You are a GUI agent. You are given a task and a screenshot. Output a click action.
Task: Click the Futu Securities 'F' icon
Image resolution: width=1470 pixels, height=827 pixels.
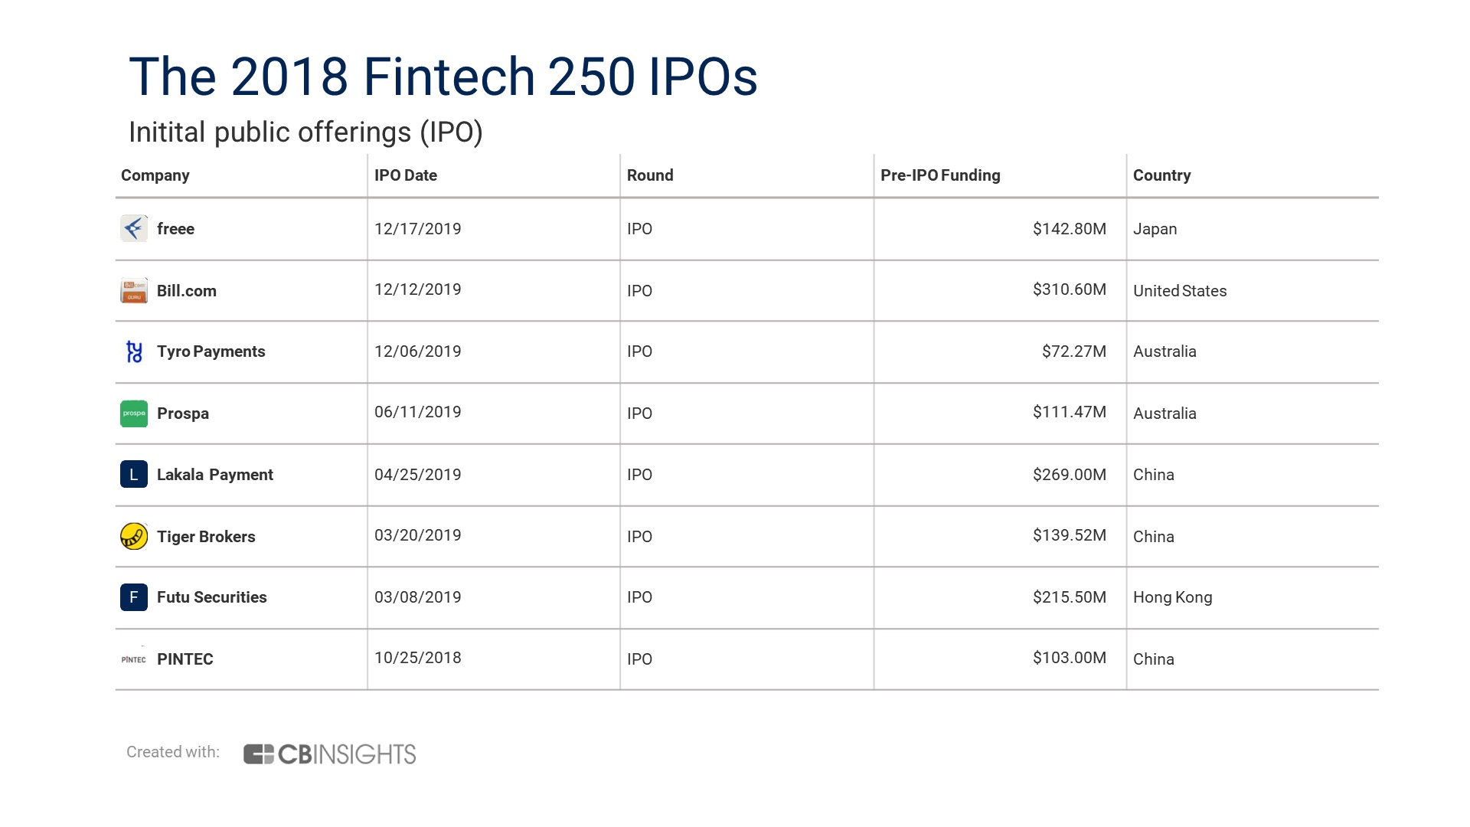134,597
